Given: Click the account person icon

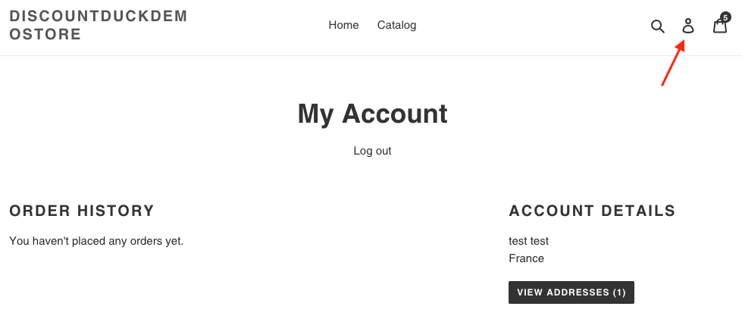Looking at the screenshot, I should tap(688, 27).
